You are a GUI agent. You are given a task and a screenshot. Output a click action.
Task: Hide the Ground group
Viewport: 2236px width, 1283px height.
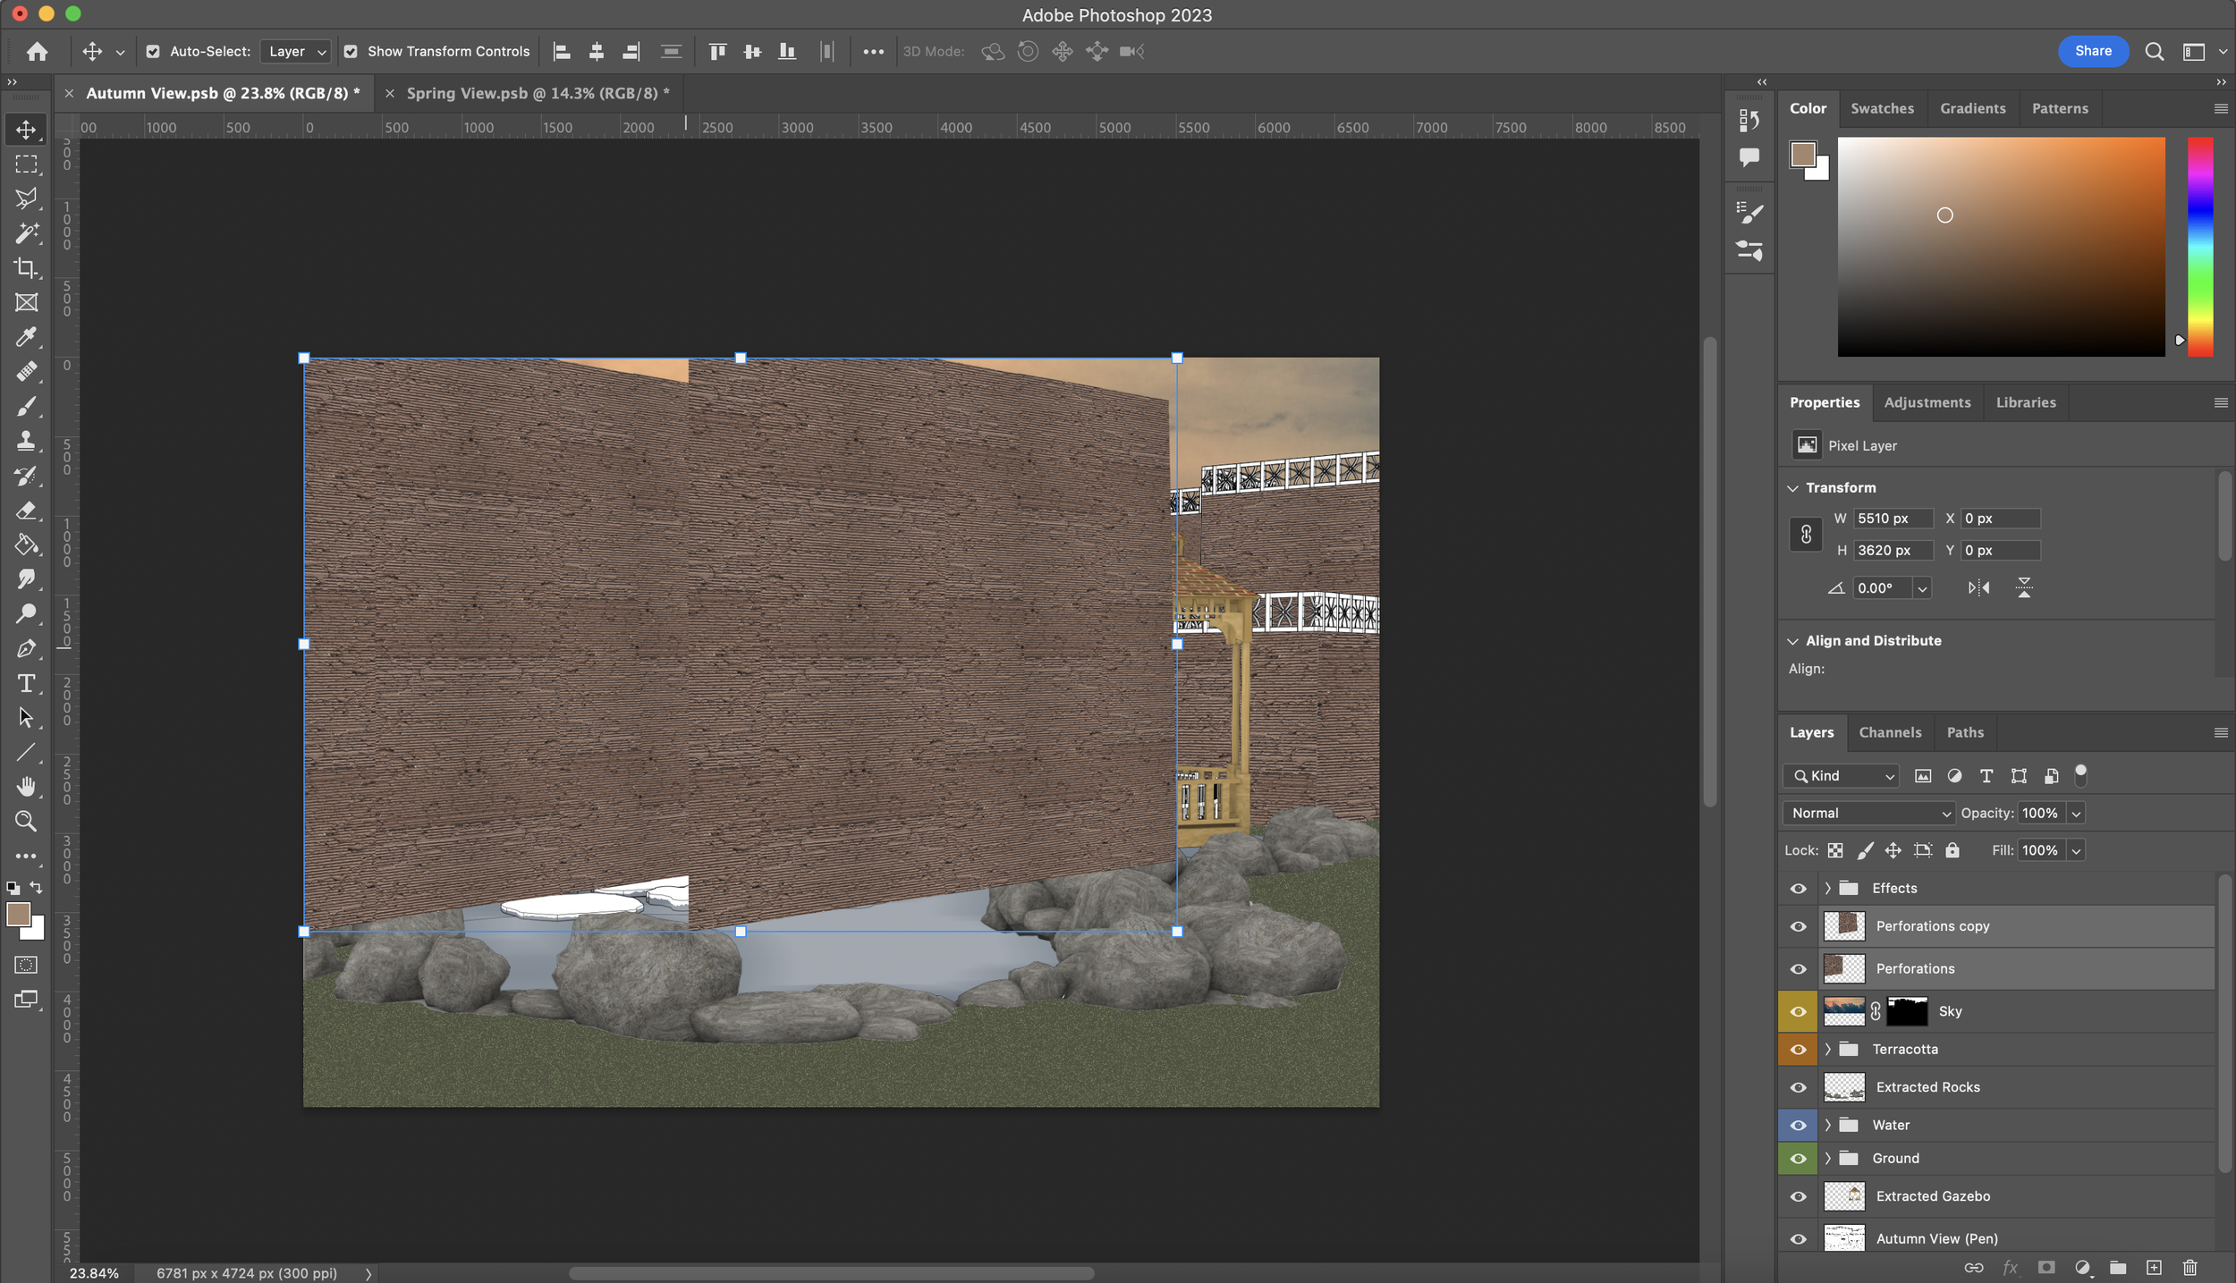1798,1159
